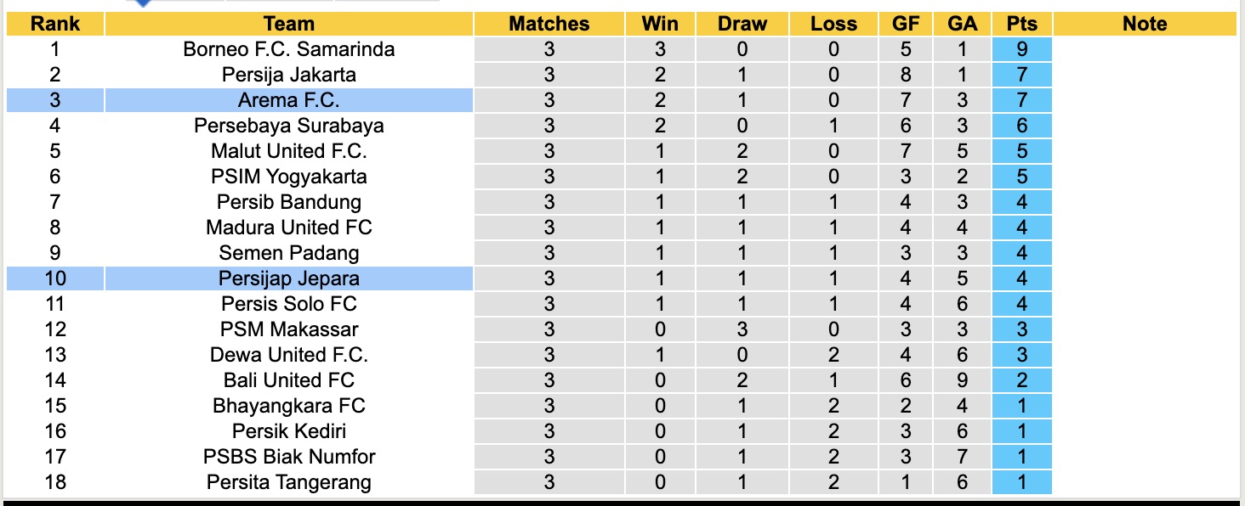Open the Borneo F.C. Samarinda team link
The image size is (1245, 506).
click(x=288, y=49)
